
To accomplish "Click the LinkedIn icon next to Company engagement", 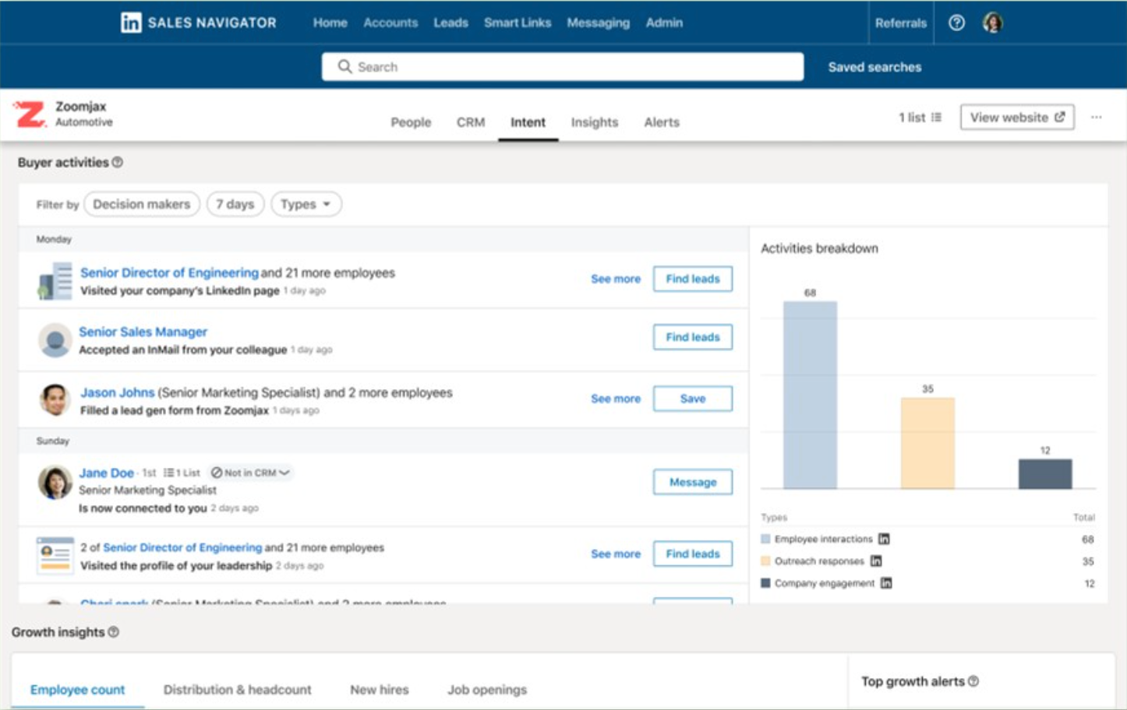I will (886, 583).
